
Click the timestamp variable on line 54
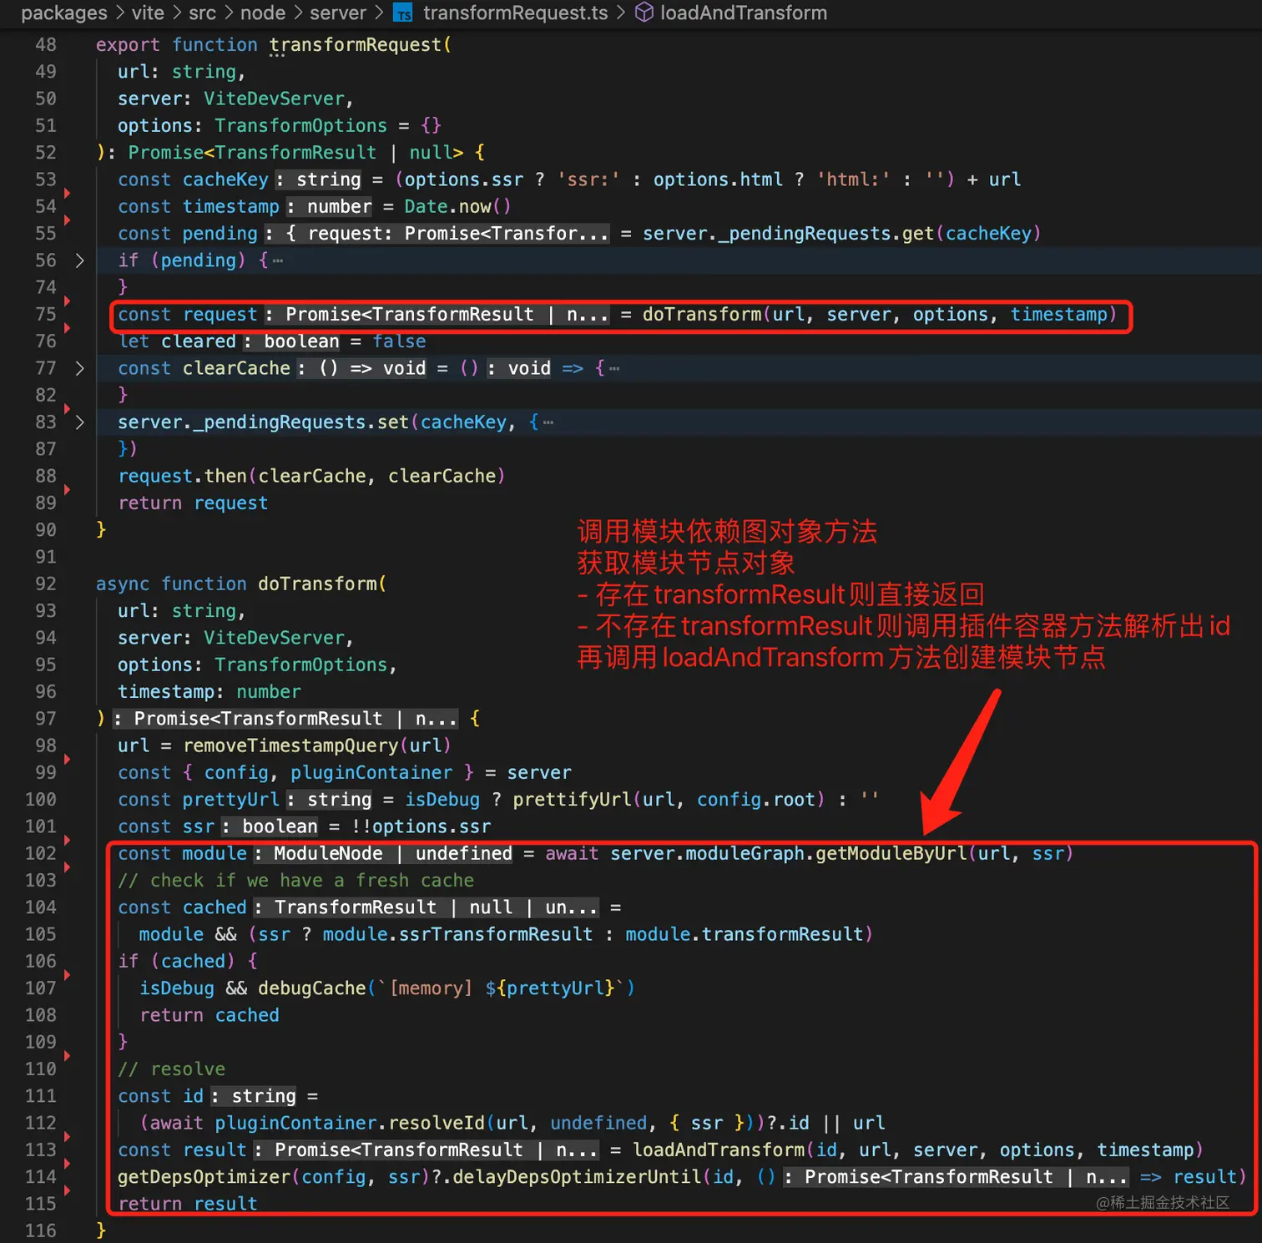tap(231, 207)
